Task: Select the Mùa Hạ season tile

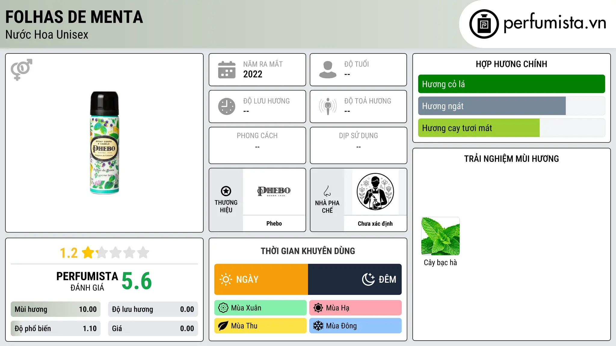Action: (356, 308)
